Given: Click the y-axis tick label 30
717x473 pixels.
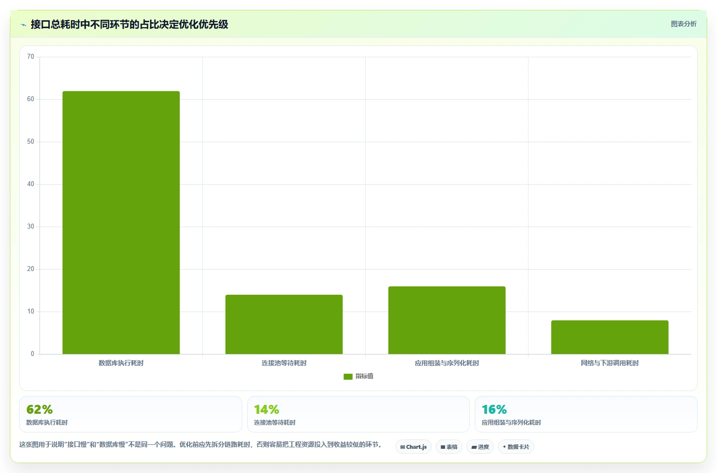Looking at the screenshot, I should pos(31,227).
